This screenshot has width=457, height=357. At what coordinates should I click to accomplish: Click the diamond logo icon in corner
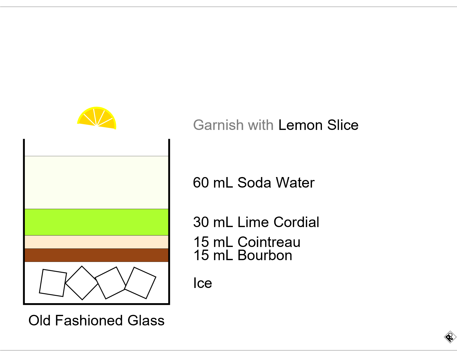[450, 337]
